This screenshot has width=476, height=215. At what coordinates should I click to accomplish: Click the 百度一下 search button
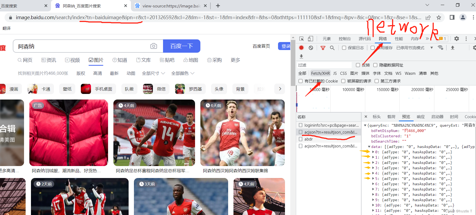[182, 46]
